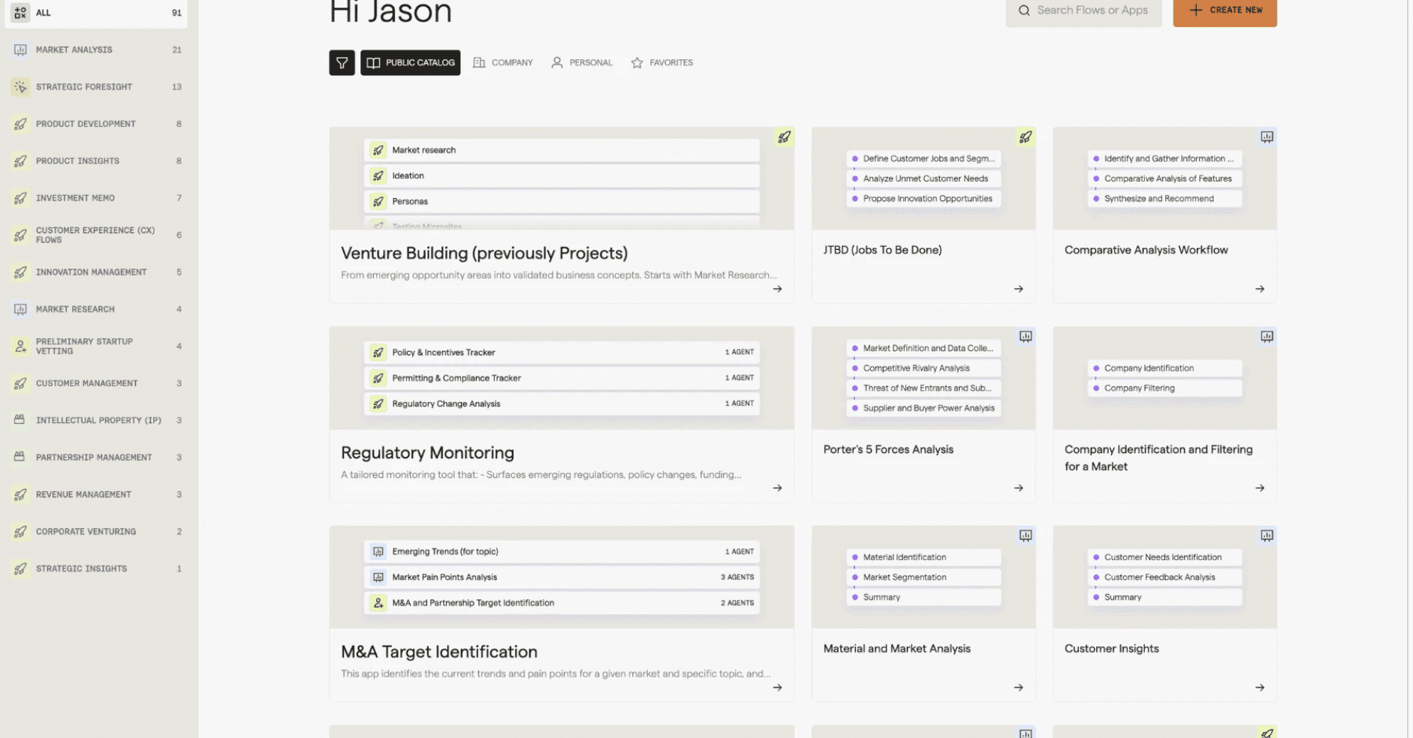This screenshot has height=738, width=1413.
Task: Click Analyze Unmet Customer Needs step
Action: 923,178
